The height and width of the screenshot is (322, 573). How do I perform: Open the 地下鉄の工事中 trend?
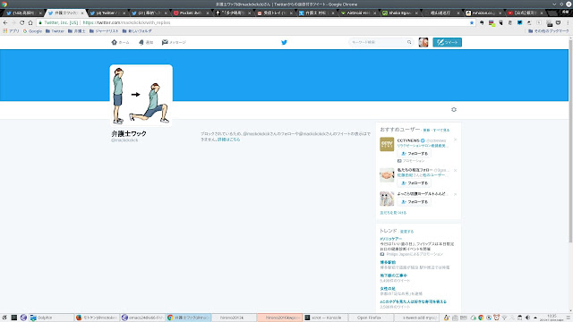pyautogui.click(x=394, y=275)
